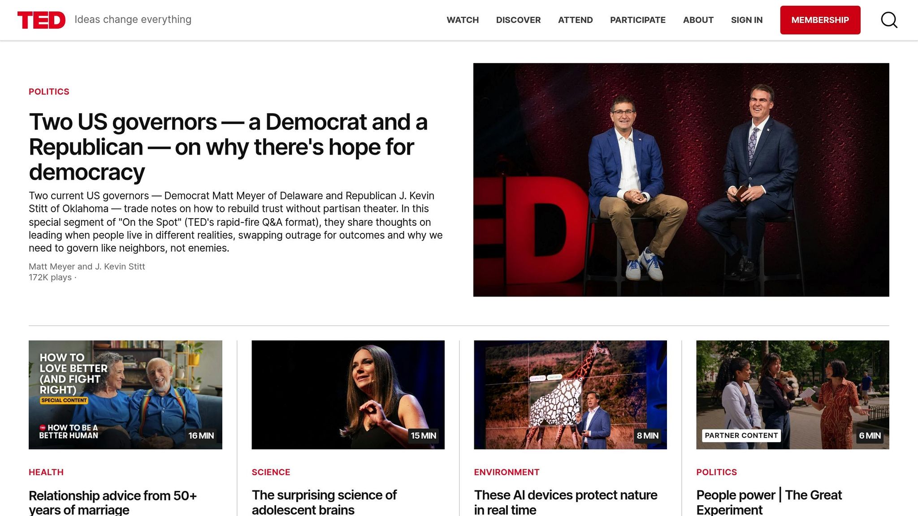The width and height of the screenshot is (918, 516).
Task: Open the adolescent brains talk thumbnail
Action: (348, 395)
